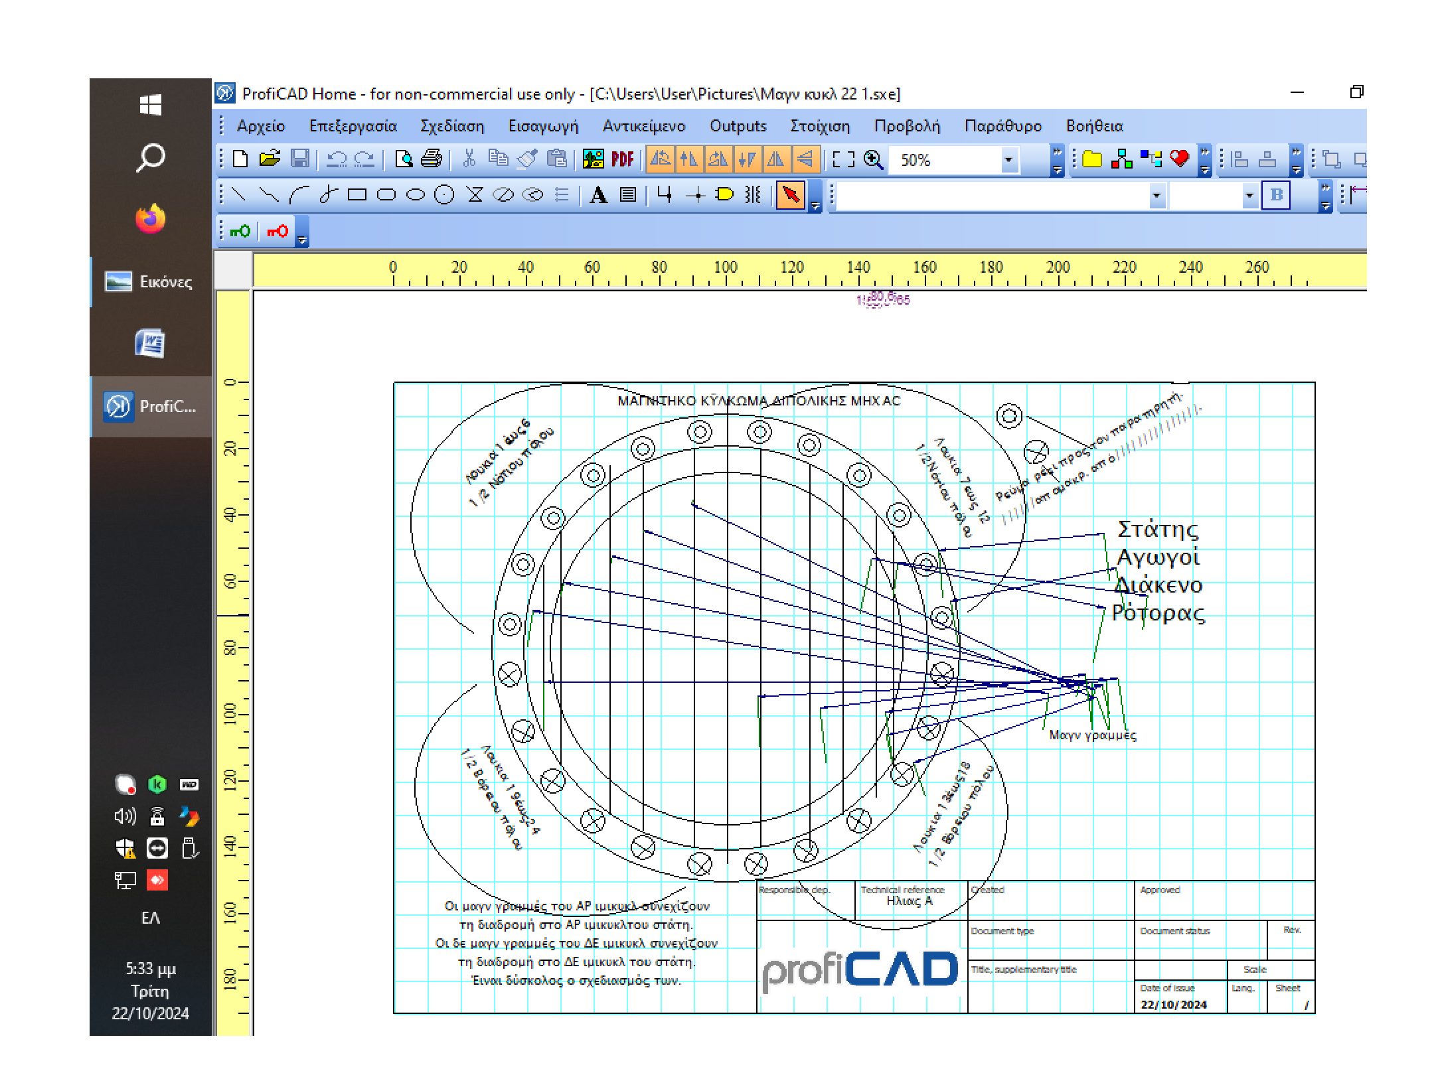Screen dimensions: 1434x1075
Task: Toggle the bold B button
Action: [1275, 194]
